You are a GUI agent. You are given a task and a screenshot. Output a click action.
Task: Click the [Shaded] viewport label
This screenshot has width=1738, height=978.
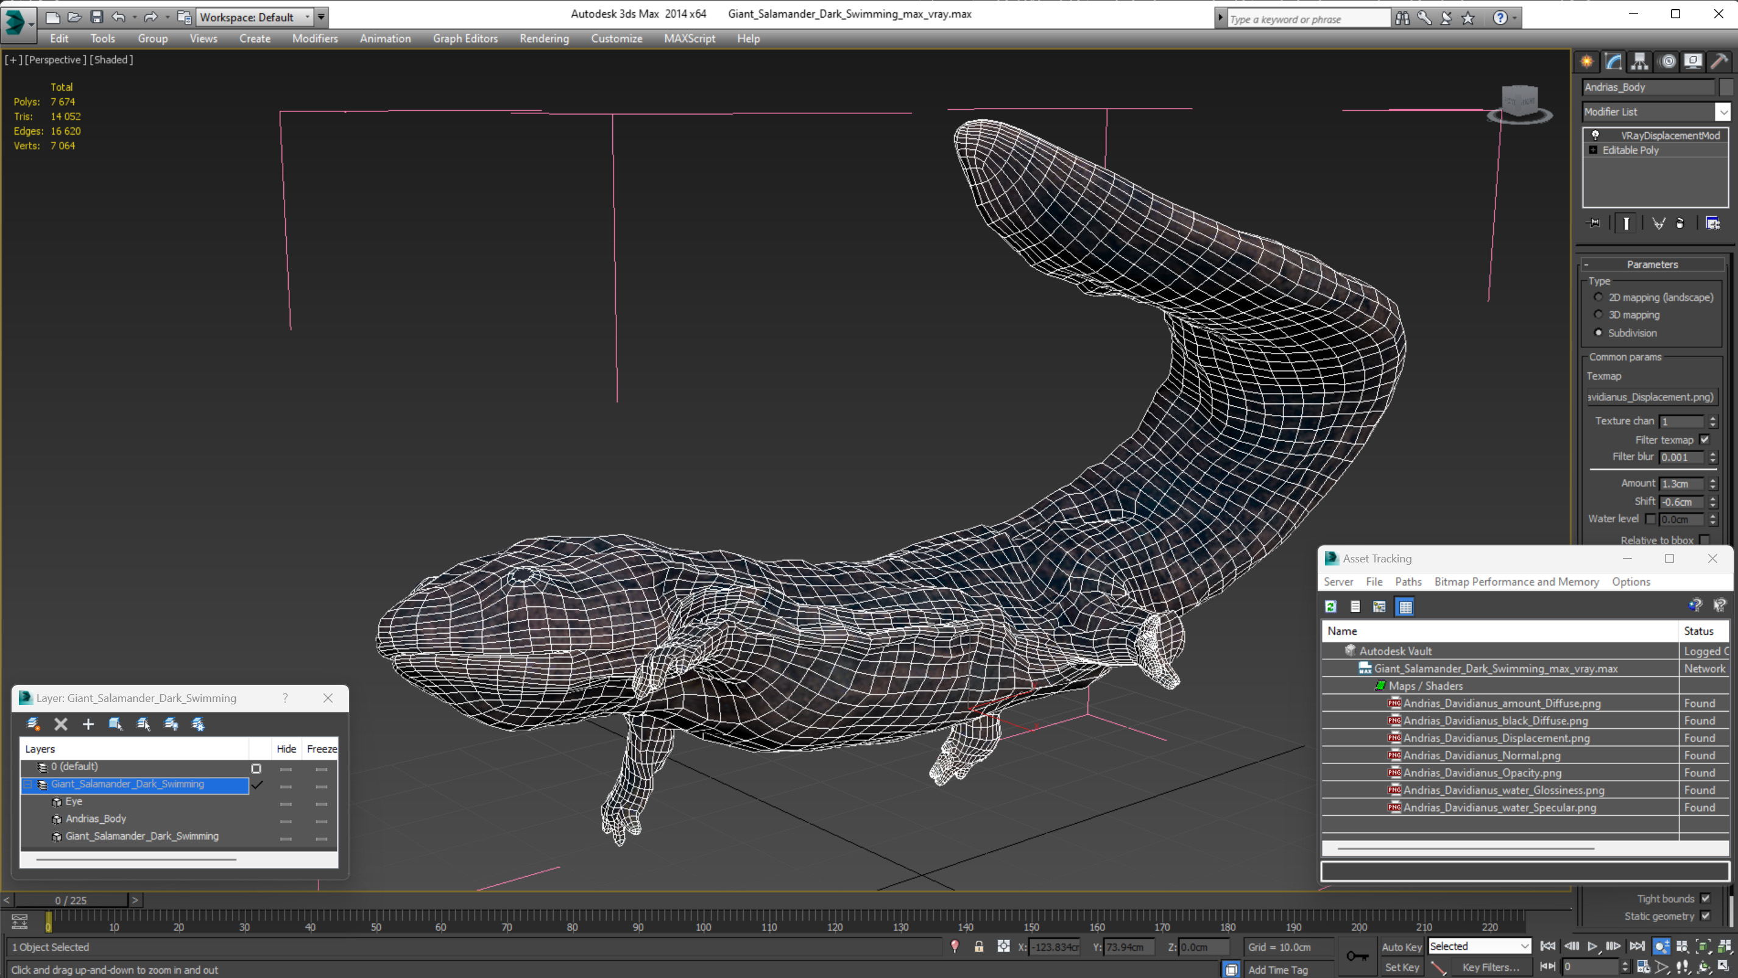(x=111, y=59)
